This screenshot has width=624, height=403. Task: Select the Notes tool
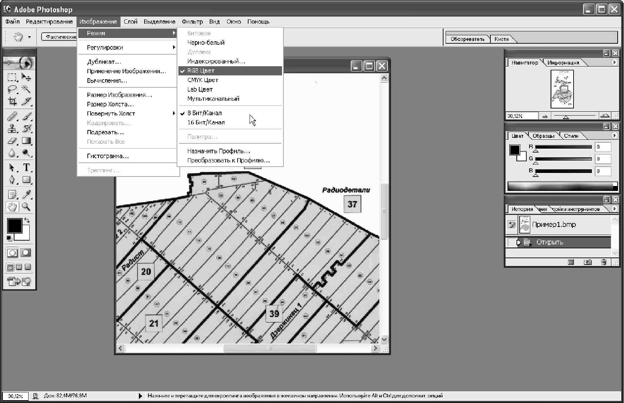click(12, 194)
